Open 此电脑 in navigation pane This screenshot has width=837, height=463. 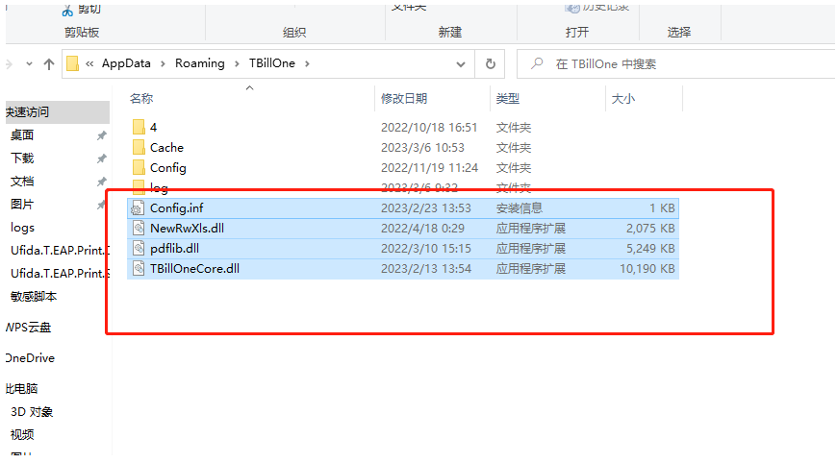point(22,389)
